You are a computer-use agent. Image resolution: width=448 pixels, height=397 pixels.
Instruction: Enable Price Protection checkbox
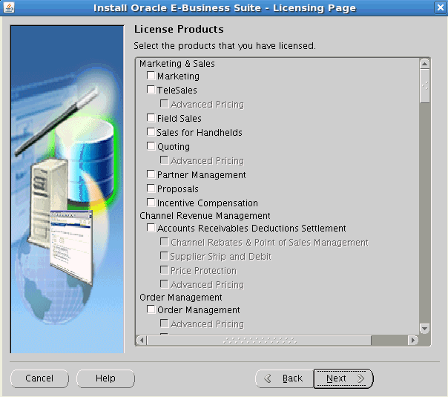click(164, 269)
